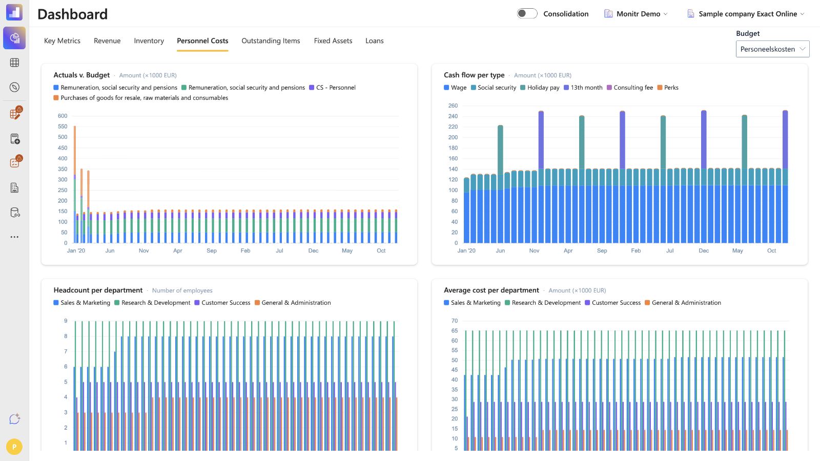This screenshot has width=820, height=461.
Task: Open the Sample company Exact Online dropdown
Action: tap(746, 14)
